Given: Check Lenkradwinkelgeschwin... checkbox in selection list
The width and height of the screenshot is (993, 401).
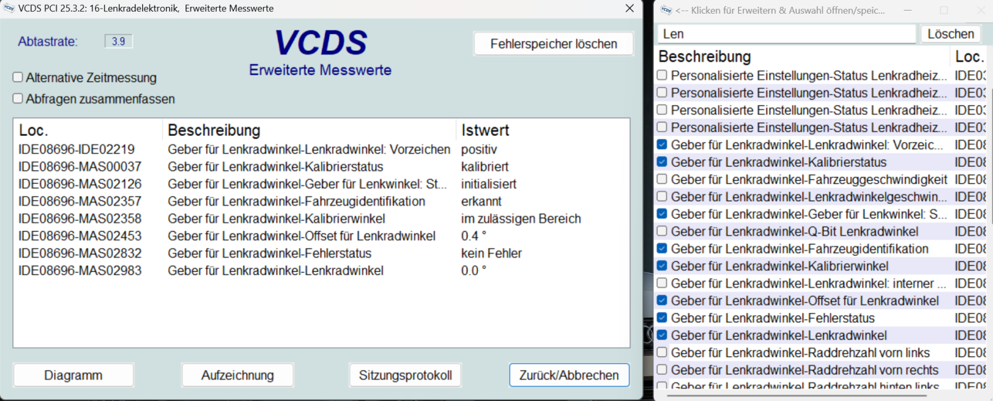Looking at the screenshot, I should coord(662,196).
